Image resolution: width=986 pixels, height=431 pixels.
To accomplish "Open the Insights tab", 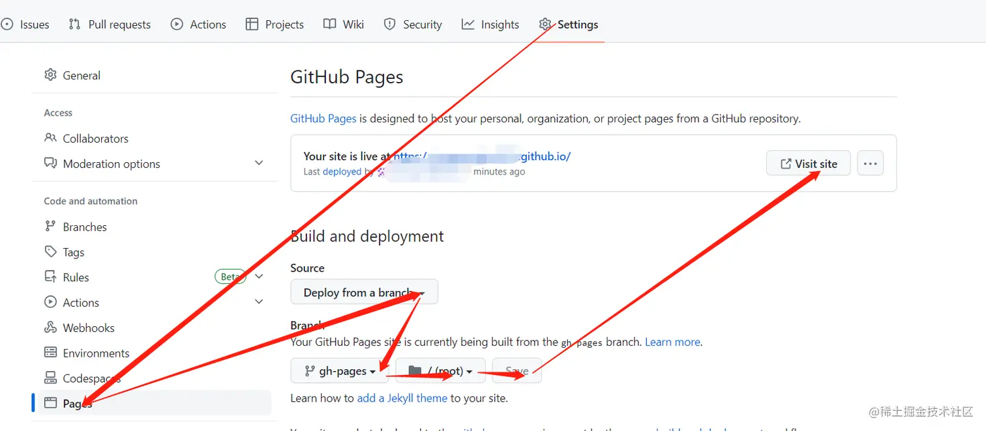I will 490,25.
